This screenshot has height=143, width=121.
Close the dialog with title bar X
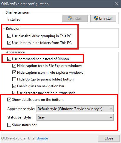pyautogui.click(x=117, y=4)
